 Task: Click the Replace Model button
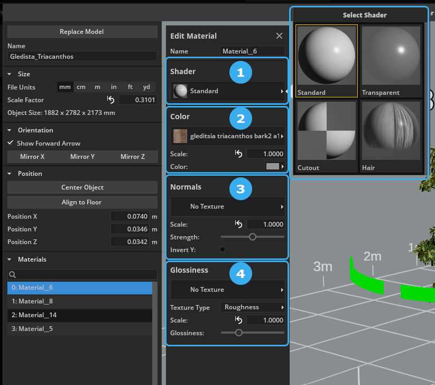(x=81, y=32)
